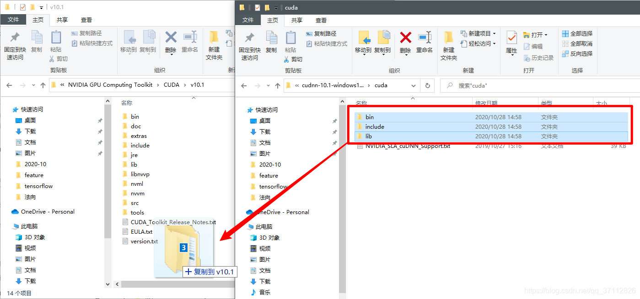Click Copy path (复制路径) in cuda window
The width and height of the screenshot is (640, 299).
point(321,34)
